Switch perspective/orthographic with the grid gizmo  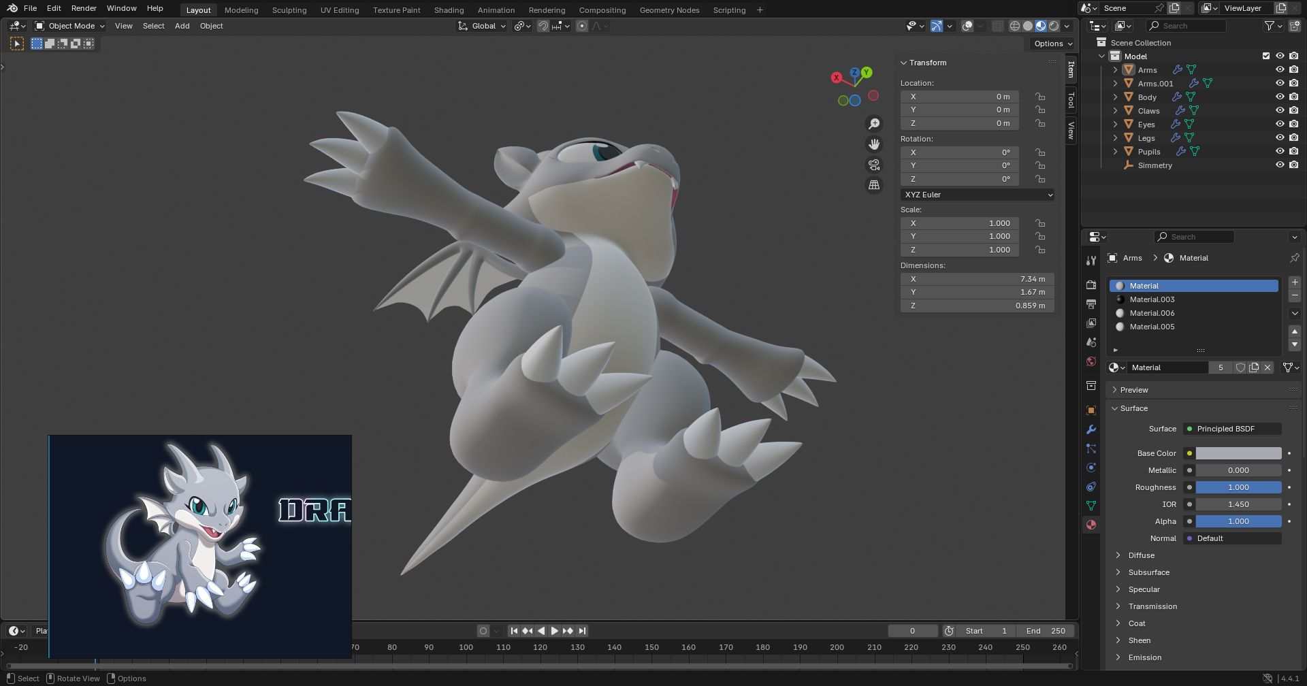(x=874, y=185)
